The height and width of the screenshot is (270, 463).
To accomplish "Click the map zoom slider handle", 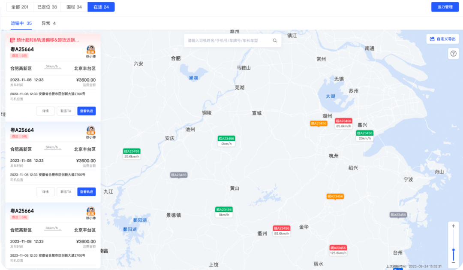I will 453,250.
